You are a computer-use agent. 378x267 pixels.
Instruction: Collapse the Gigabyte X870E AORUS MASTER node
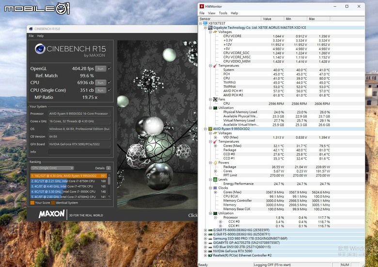point(205,28)
